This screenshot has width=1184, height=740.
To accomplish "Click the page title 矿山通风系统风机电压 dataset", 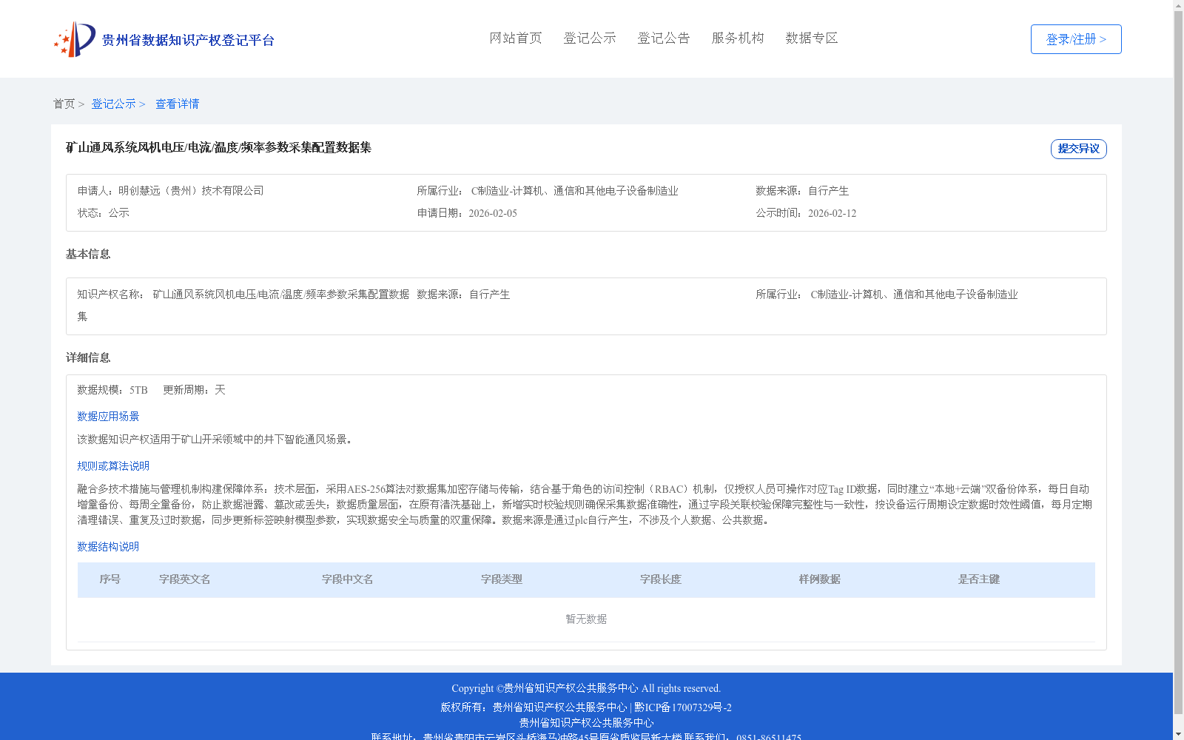I will 218,147.
